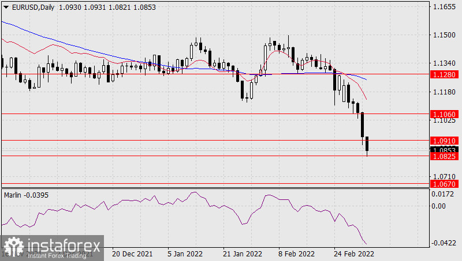Click the -0.0422 value on Marlin scale
462x261 pixels.
(444, 243)
